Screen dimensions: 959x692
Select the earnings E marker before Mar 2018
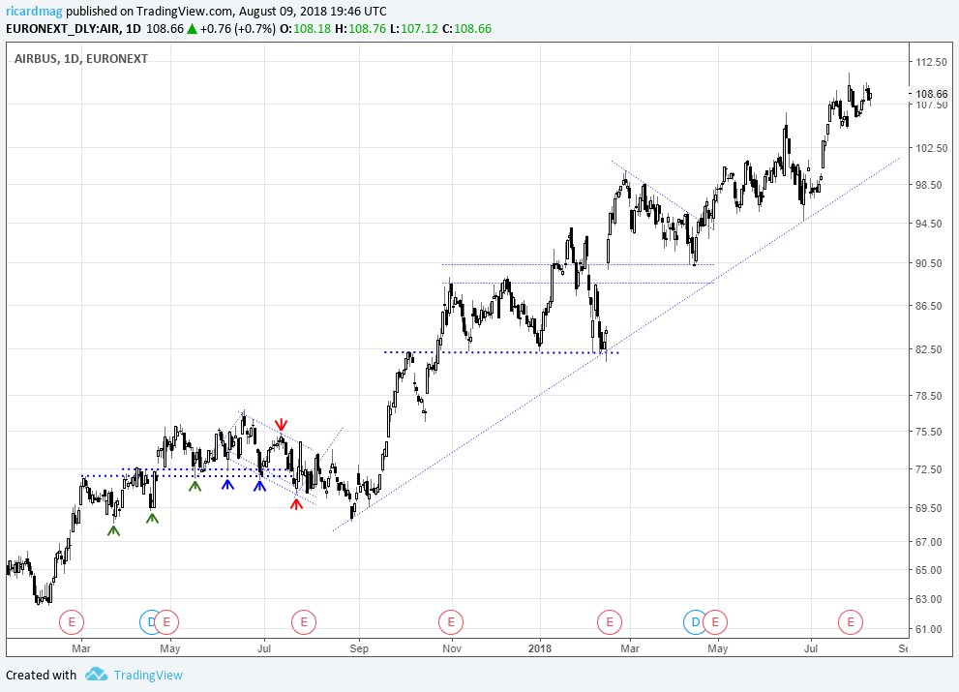pos(609,622)
